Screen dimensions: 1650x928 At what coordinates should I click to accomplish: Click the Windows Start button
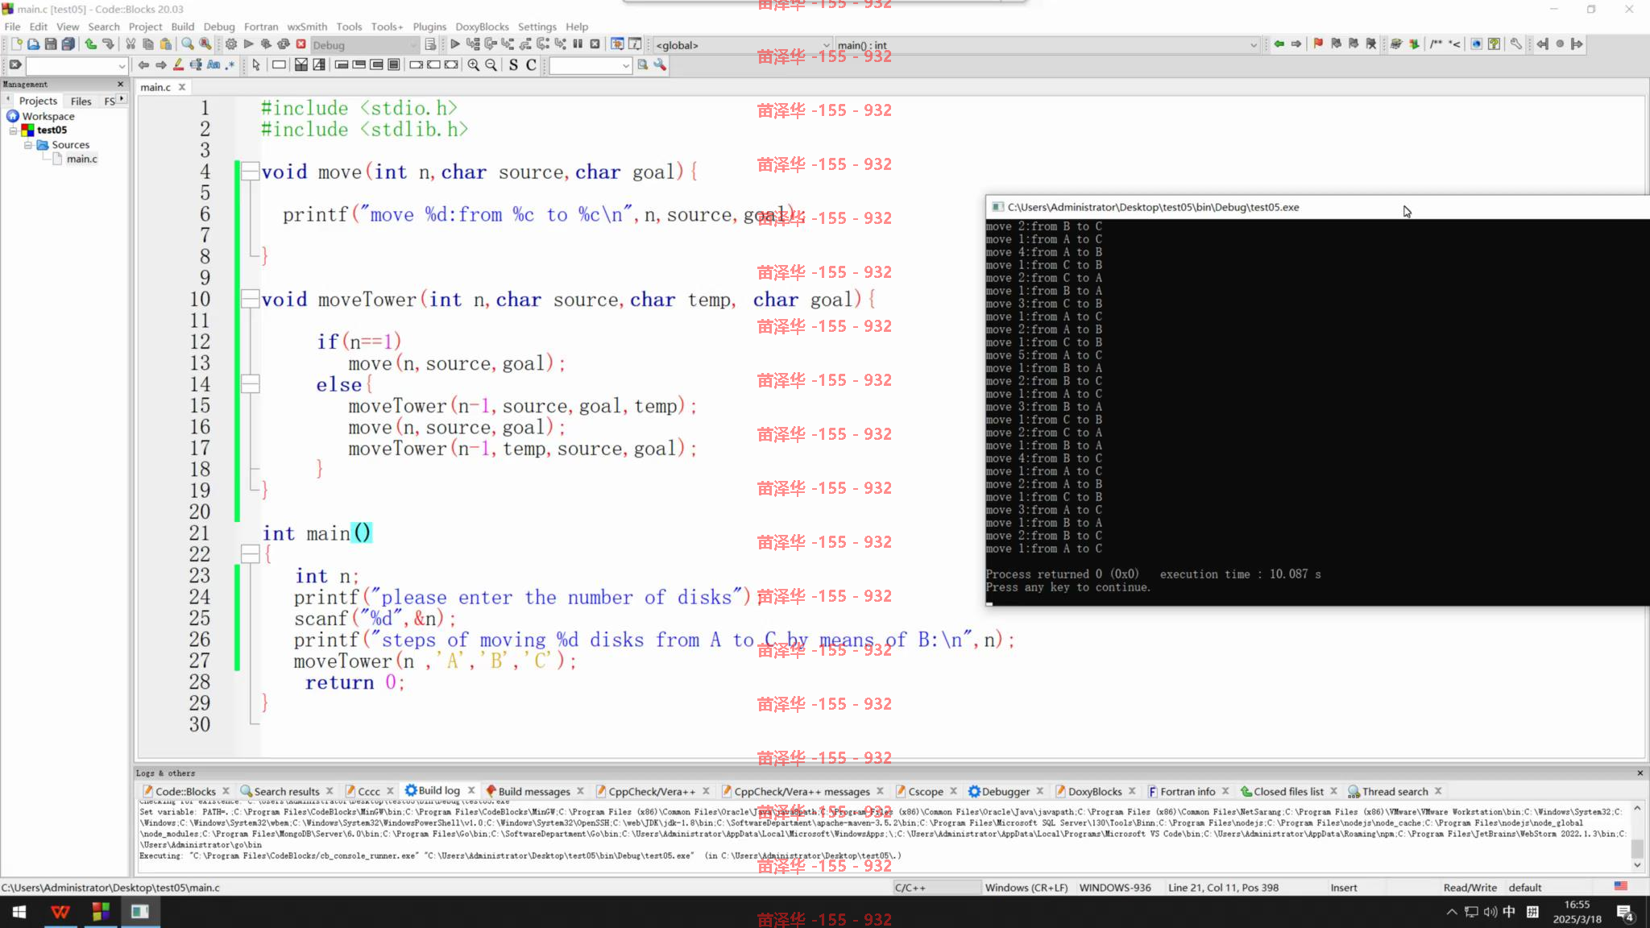coord(19,912)
